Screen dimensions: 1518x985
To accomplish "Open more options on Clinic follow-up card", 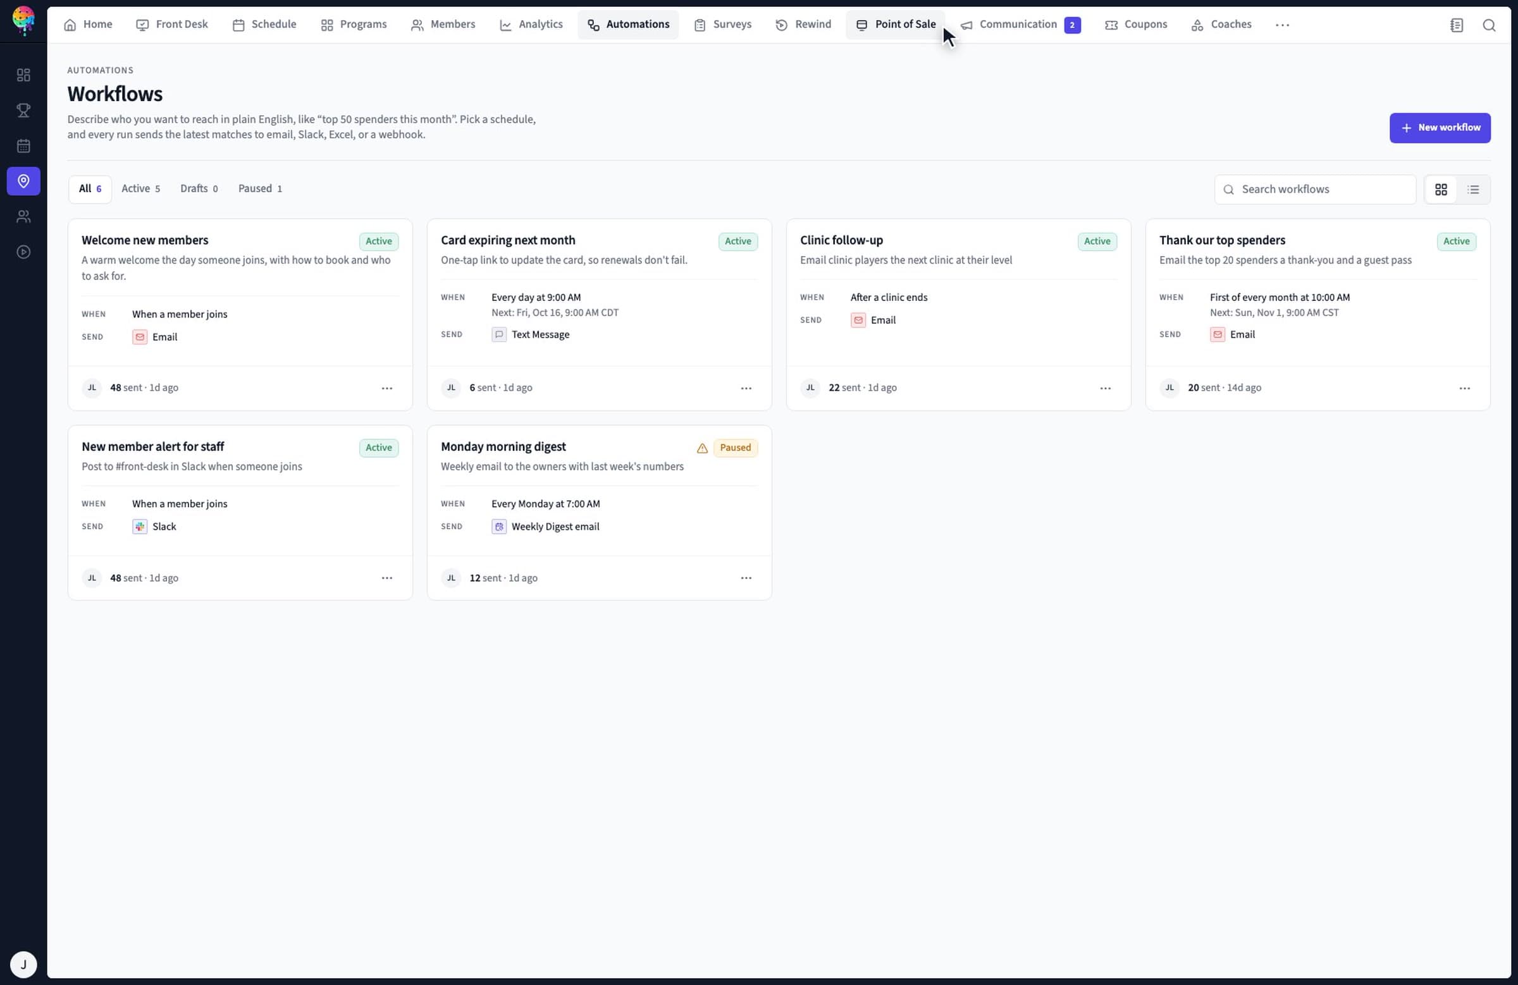I will point(1105,388).
